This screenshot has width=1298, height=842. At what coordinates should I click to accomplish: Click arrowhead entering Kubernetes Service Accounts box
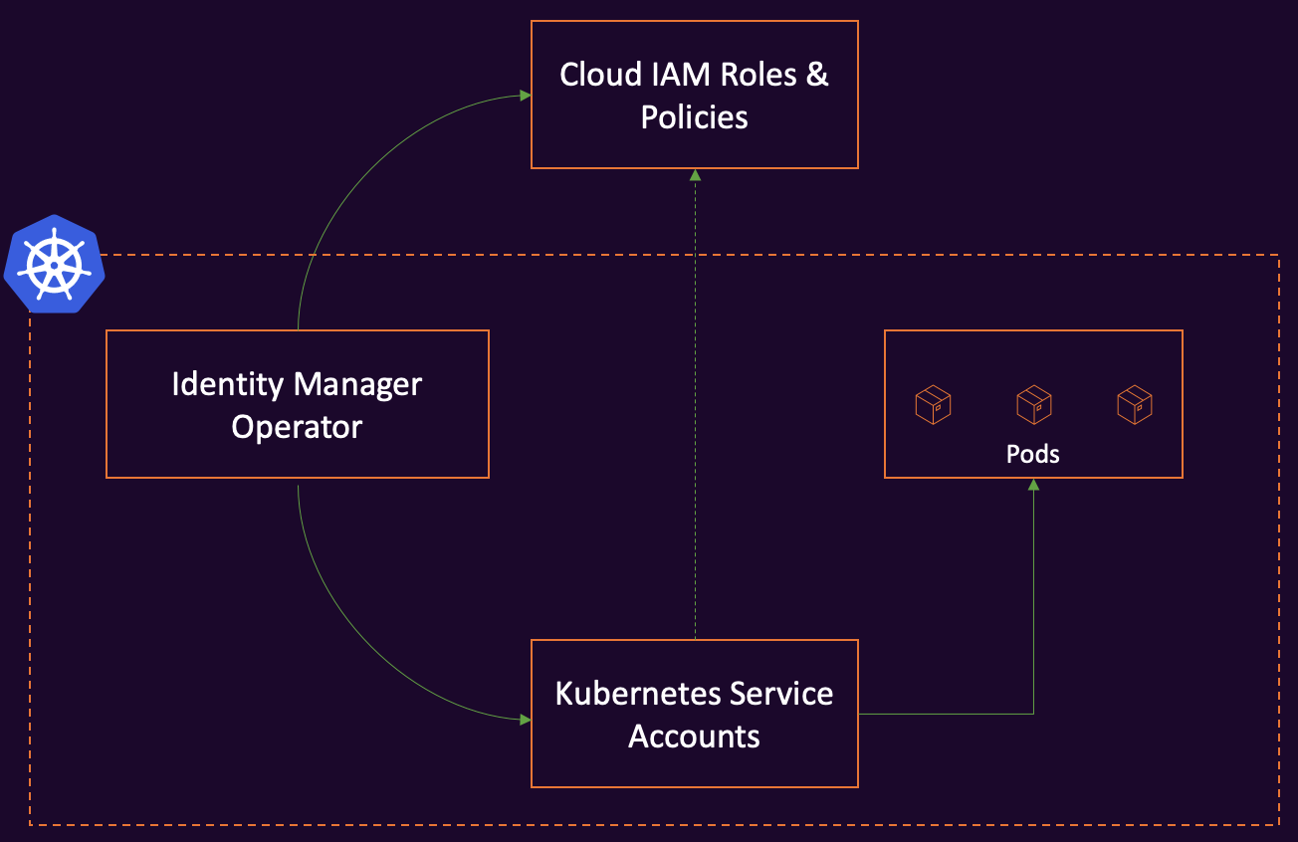pos(525,719)
